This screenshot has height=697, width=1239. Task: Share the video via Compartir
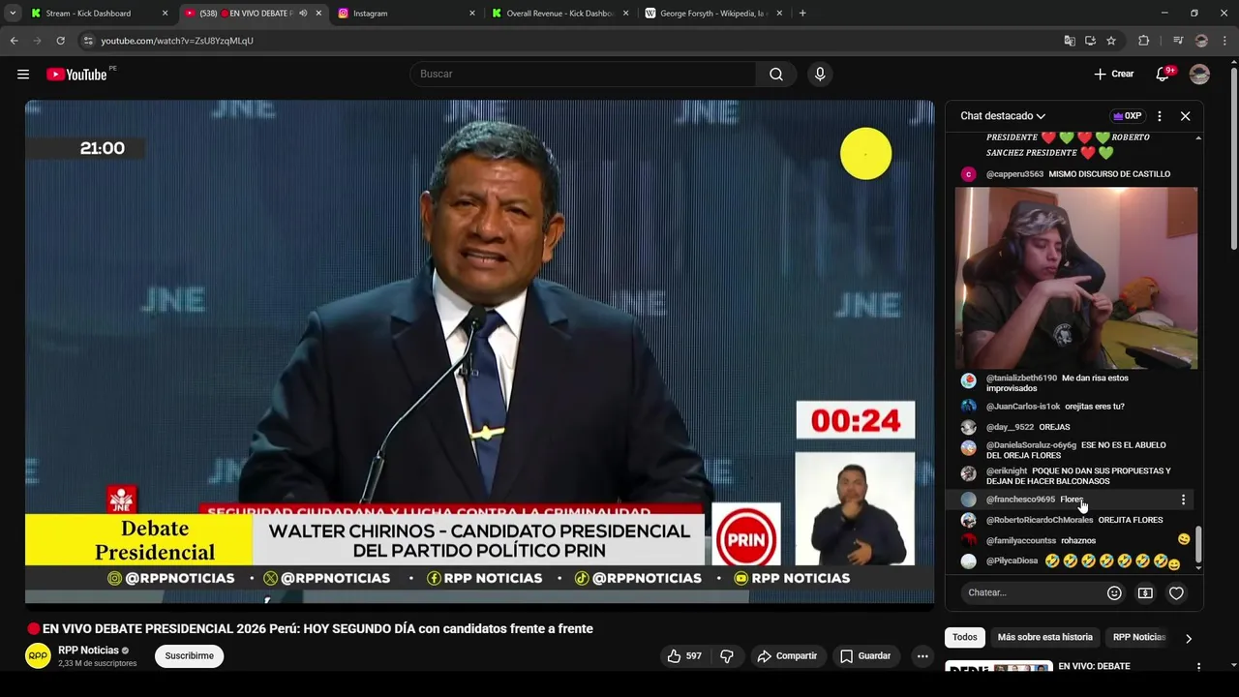pos(787,656)
